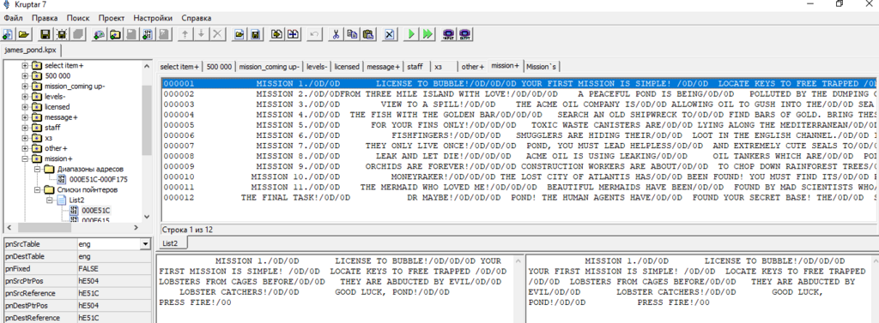Click the pnFixed FALSE value cell
Screen dimensions: 879x323
(114, 269)
